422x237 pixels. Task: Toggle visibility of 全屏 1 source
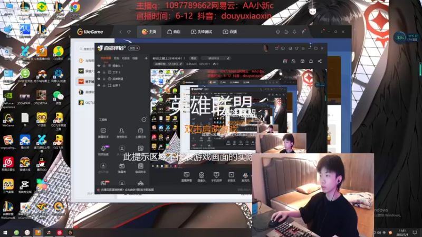(x=99, y=85)
